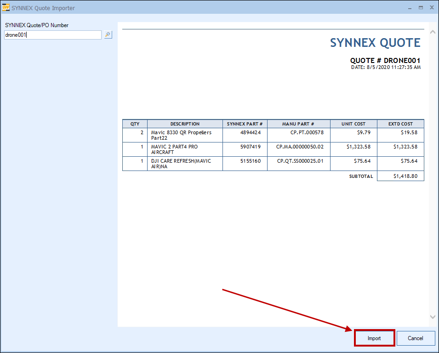Image resolution: width=439 pixels, height=353 pixels.
Task: Select the DESCRIPTION column header
Action: point(185,124)
